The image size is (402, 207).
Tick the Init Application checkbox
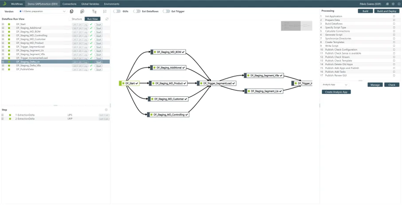coord(394,16)
